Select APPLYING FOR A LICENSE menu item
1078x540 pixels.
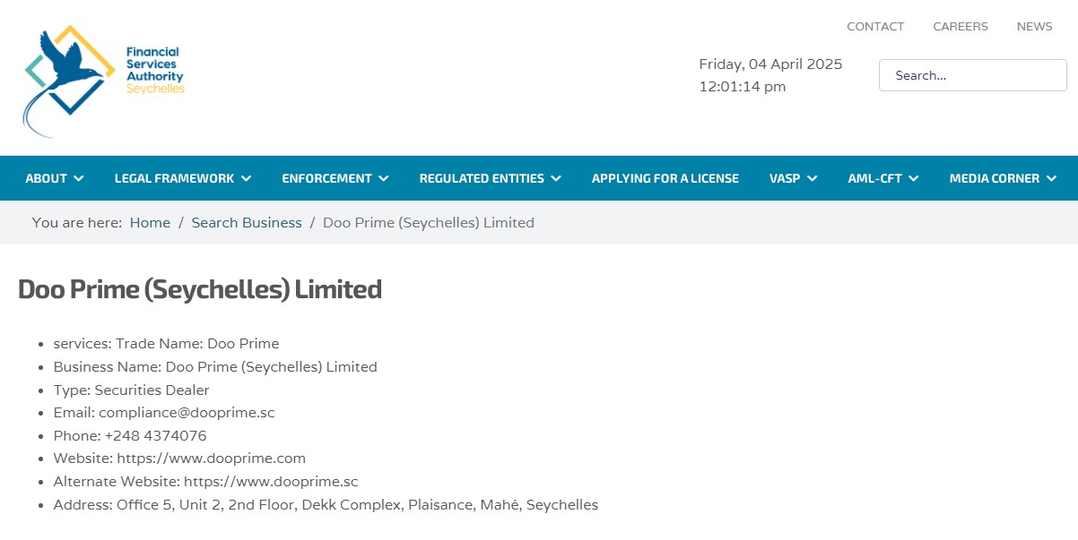click(665, 178)
